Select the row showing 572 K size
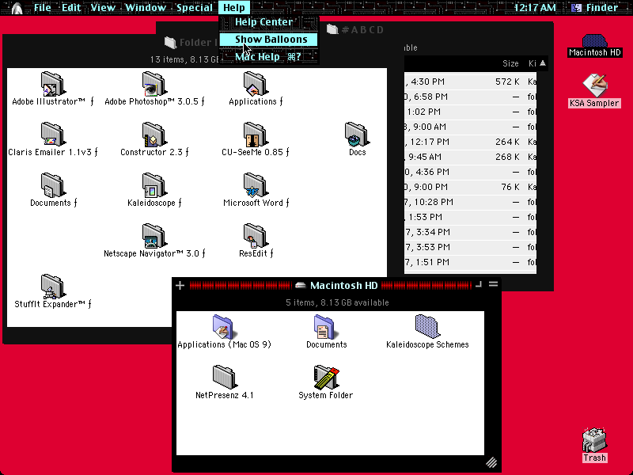The width and height of the screenshot is (633, 475). click(x=470, y=82)
